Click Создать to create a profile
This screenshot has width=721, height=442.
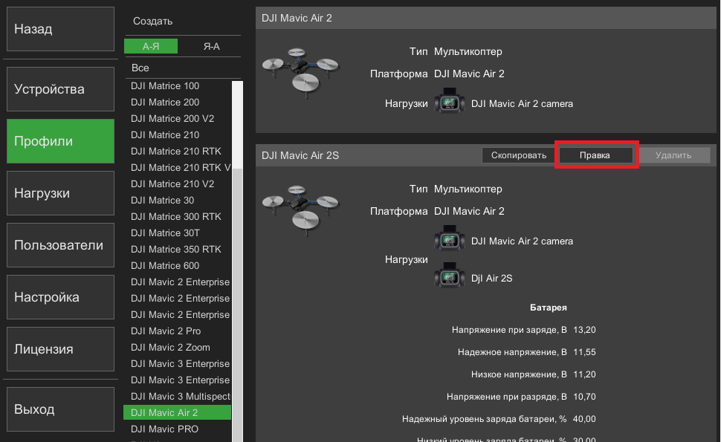click(152, 21)
